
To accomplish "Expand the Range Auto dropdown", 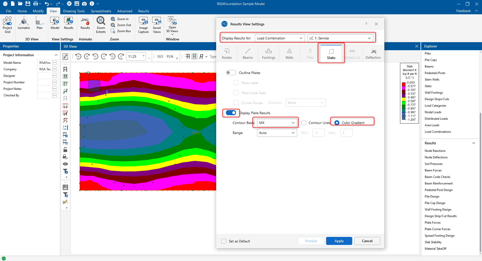I will click(277, 133).
